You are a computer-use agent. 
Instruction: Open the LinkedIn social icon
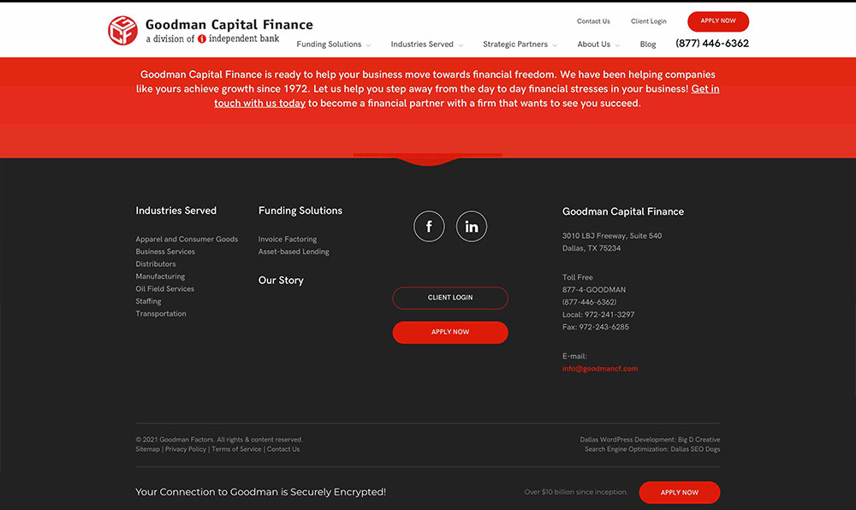pyautogui.click(x=472, y=227)
